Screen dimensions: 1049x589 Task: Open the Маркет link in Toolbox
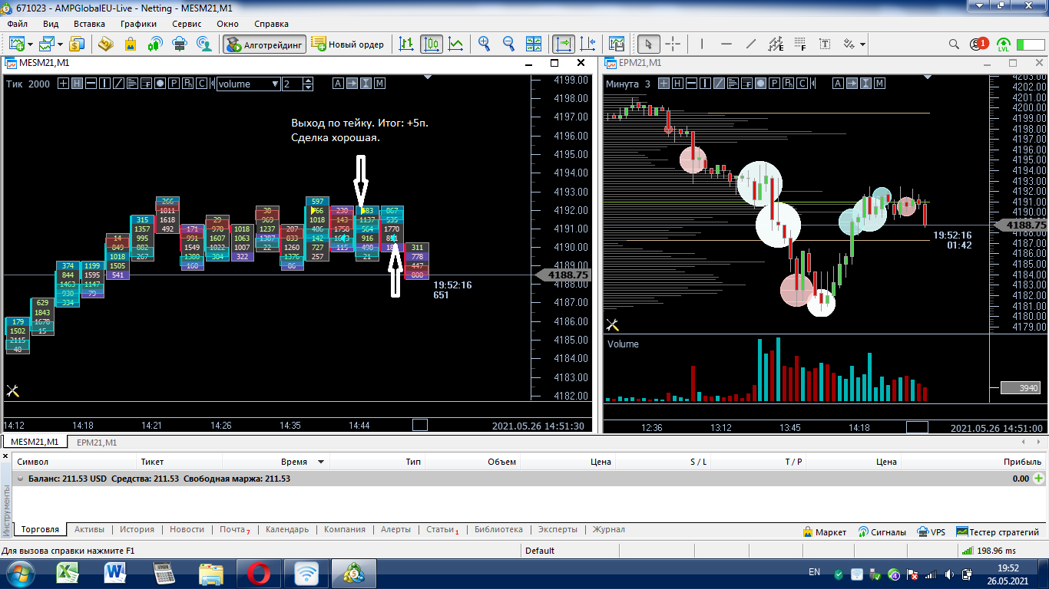[825, 531]
